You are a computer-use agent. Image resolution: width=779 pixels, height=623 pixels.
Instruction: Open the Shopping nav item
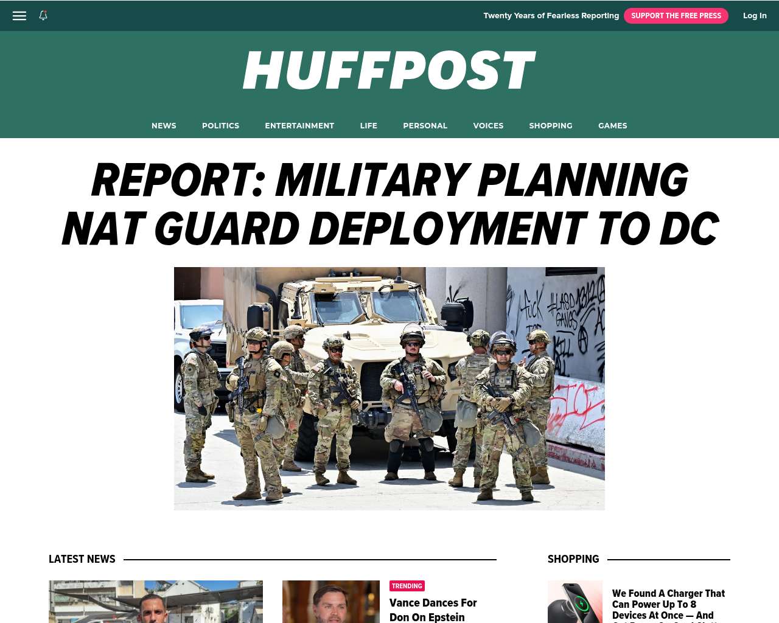click(551, 126)
